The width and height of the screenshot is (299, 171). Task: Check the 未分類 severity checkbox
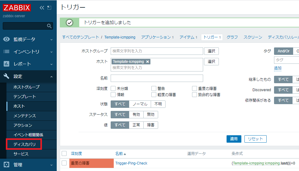pyautogui.click(x=113, y=88)
